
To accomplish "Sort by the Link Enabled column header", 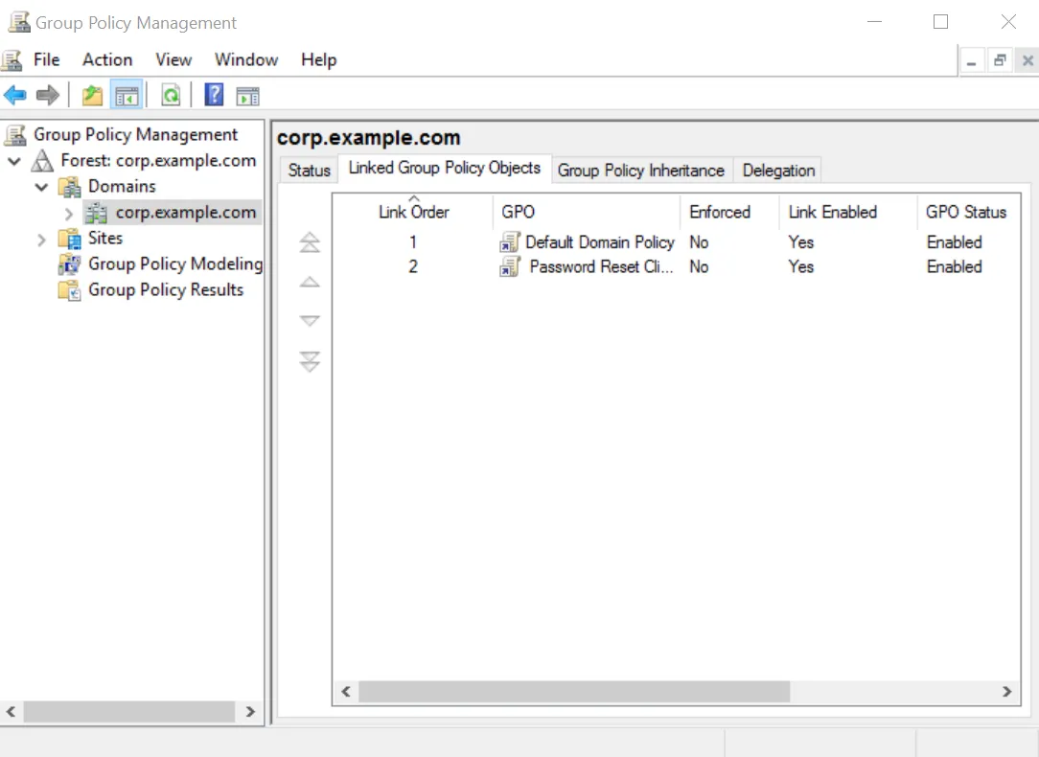I will pos(847,212).
